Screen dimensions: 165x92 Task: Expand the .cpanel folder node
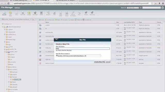tap(5, 29)
